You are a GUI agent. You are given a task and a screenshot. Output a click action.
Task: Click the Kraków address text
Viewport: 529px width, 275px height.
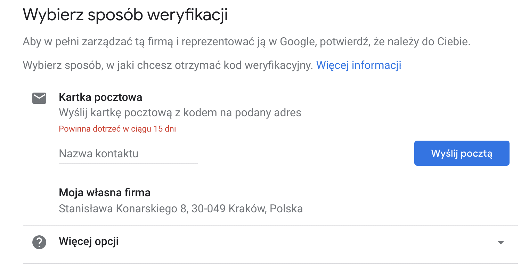[x=180, y=209]
